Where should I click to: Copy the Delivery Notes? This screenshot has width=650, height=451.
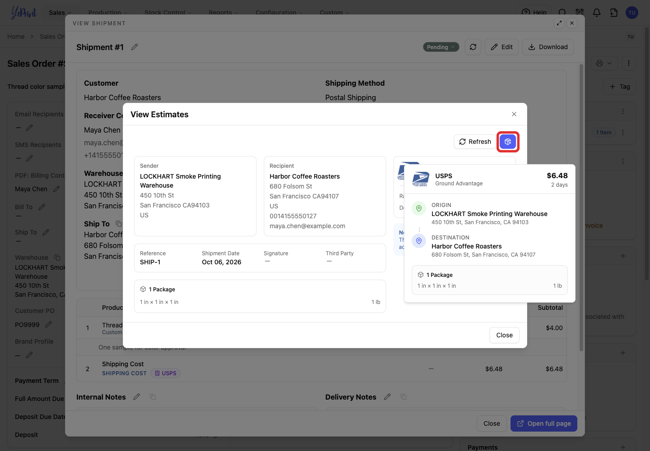click(x=404, y=397)
